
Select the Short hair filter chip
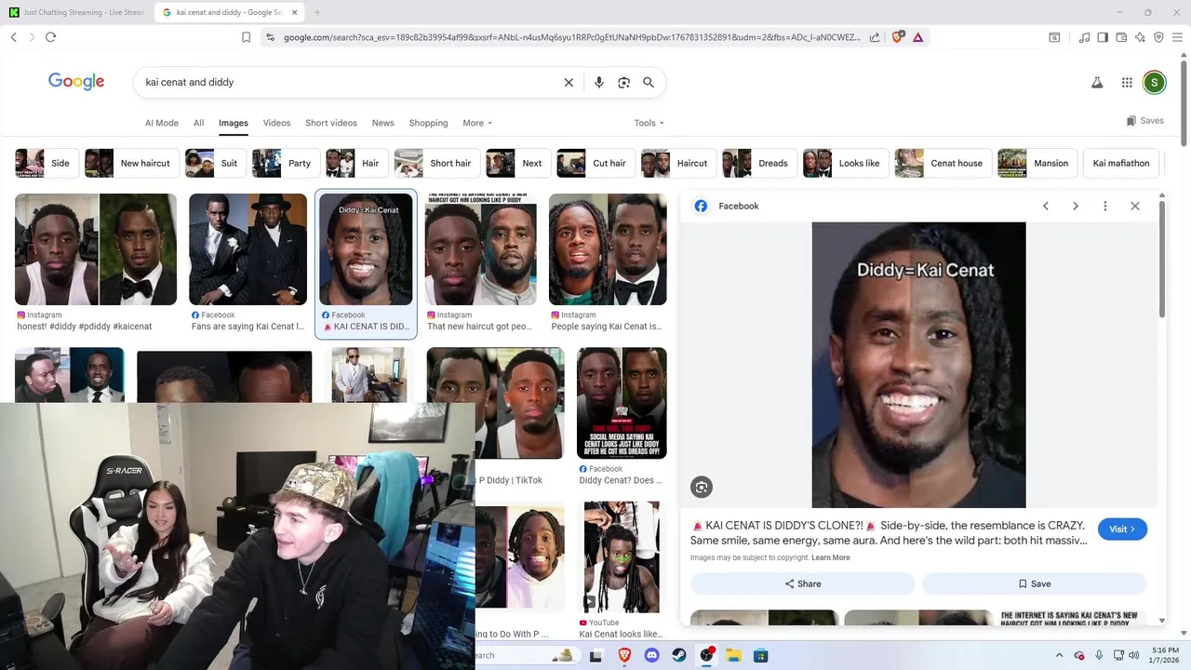tap(436, 163)
